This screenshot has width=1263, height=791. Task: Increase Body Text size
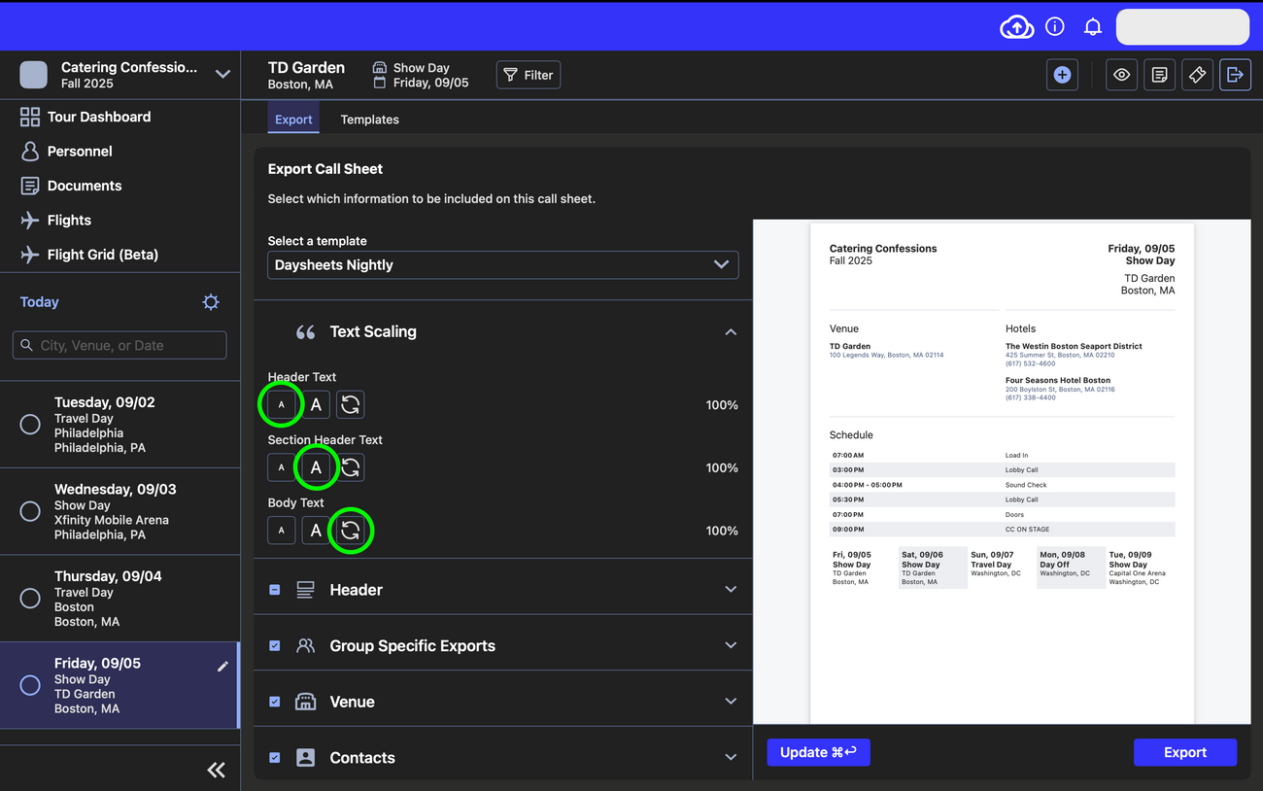pyautogui.click(x=316, y=531)
